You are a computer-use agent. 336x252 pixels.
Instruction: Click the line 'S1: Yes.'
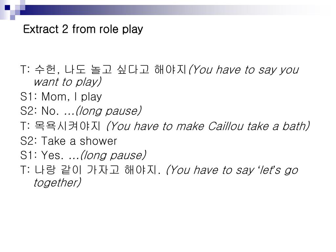(42, 155)
